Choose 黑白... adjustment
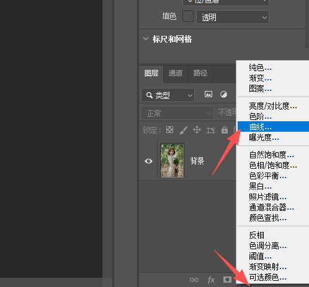This screenshot has width=309, height=287. click(x=273, y=187)
